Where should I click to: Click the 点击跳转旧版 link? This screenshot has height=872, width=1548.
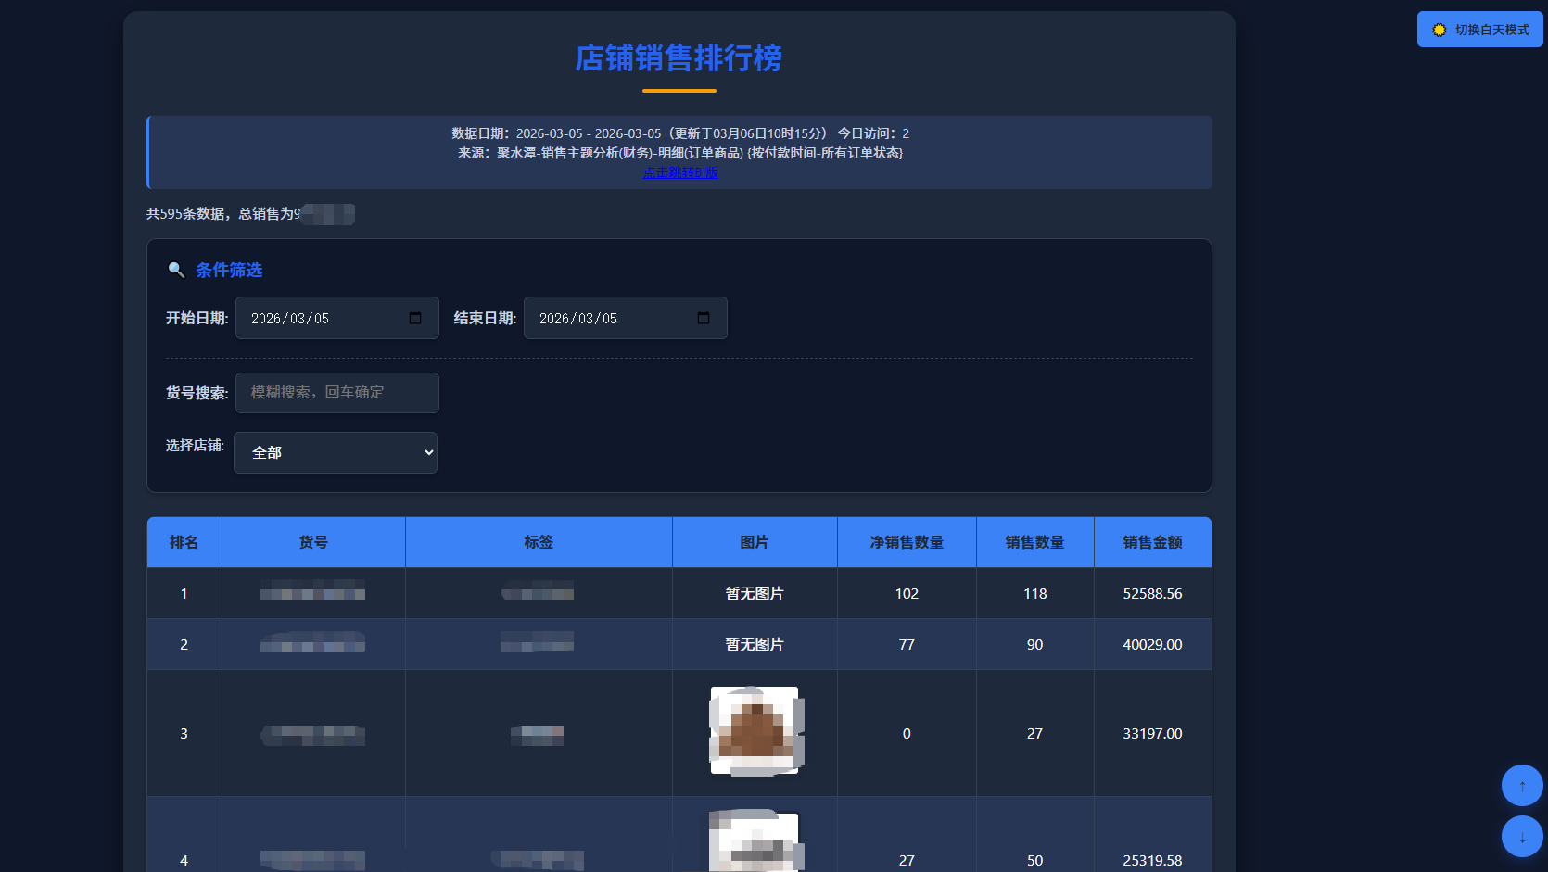pos(680,172)
